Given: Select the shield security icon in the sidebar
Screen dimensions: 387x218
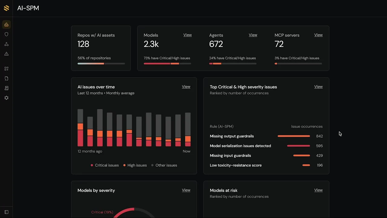Looking at the screenshot, I should coord(6,34).
